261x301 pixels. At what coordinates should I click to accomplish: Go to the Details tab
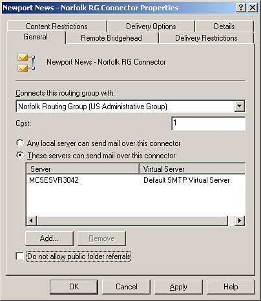coord(224,26)
